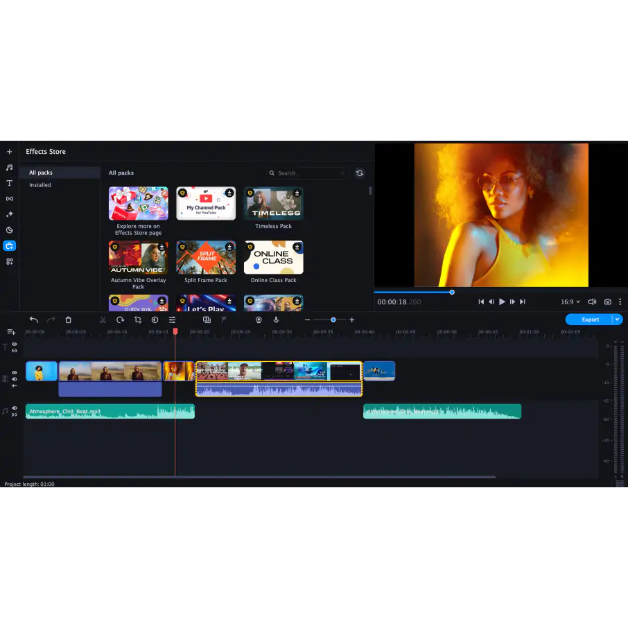Viewport: 628px width, 628px height.
Task: Toggle the preview player volume speaker
Action: pyautogui.click(x=592, y=302)
